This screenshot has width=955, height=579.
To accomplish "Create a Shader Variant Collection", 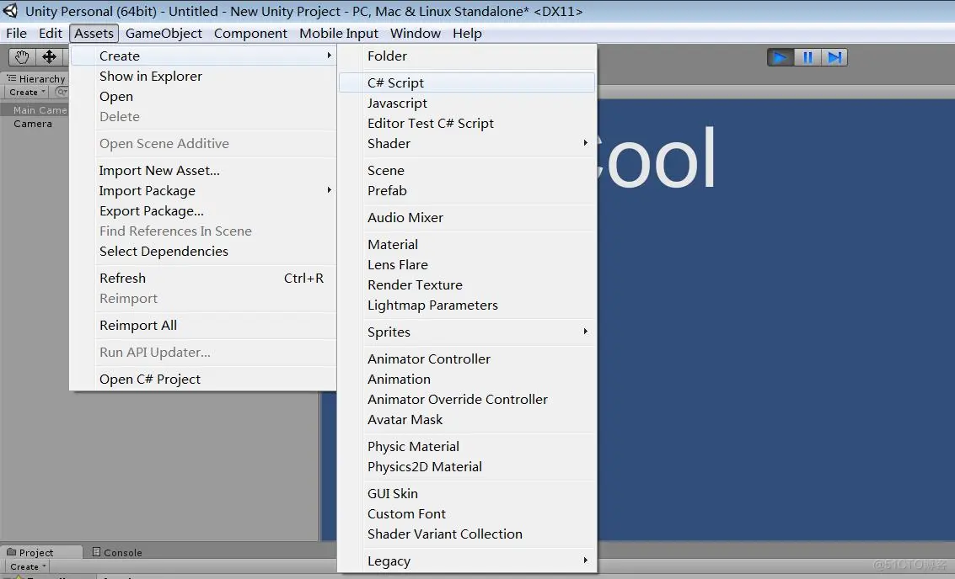I will coord(466,534).
